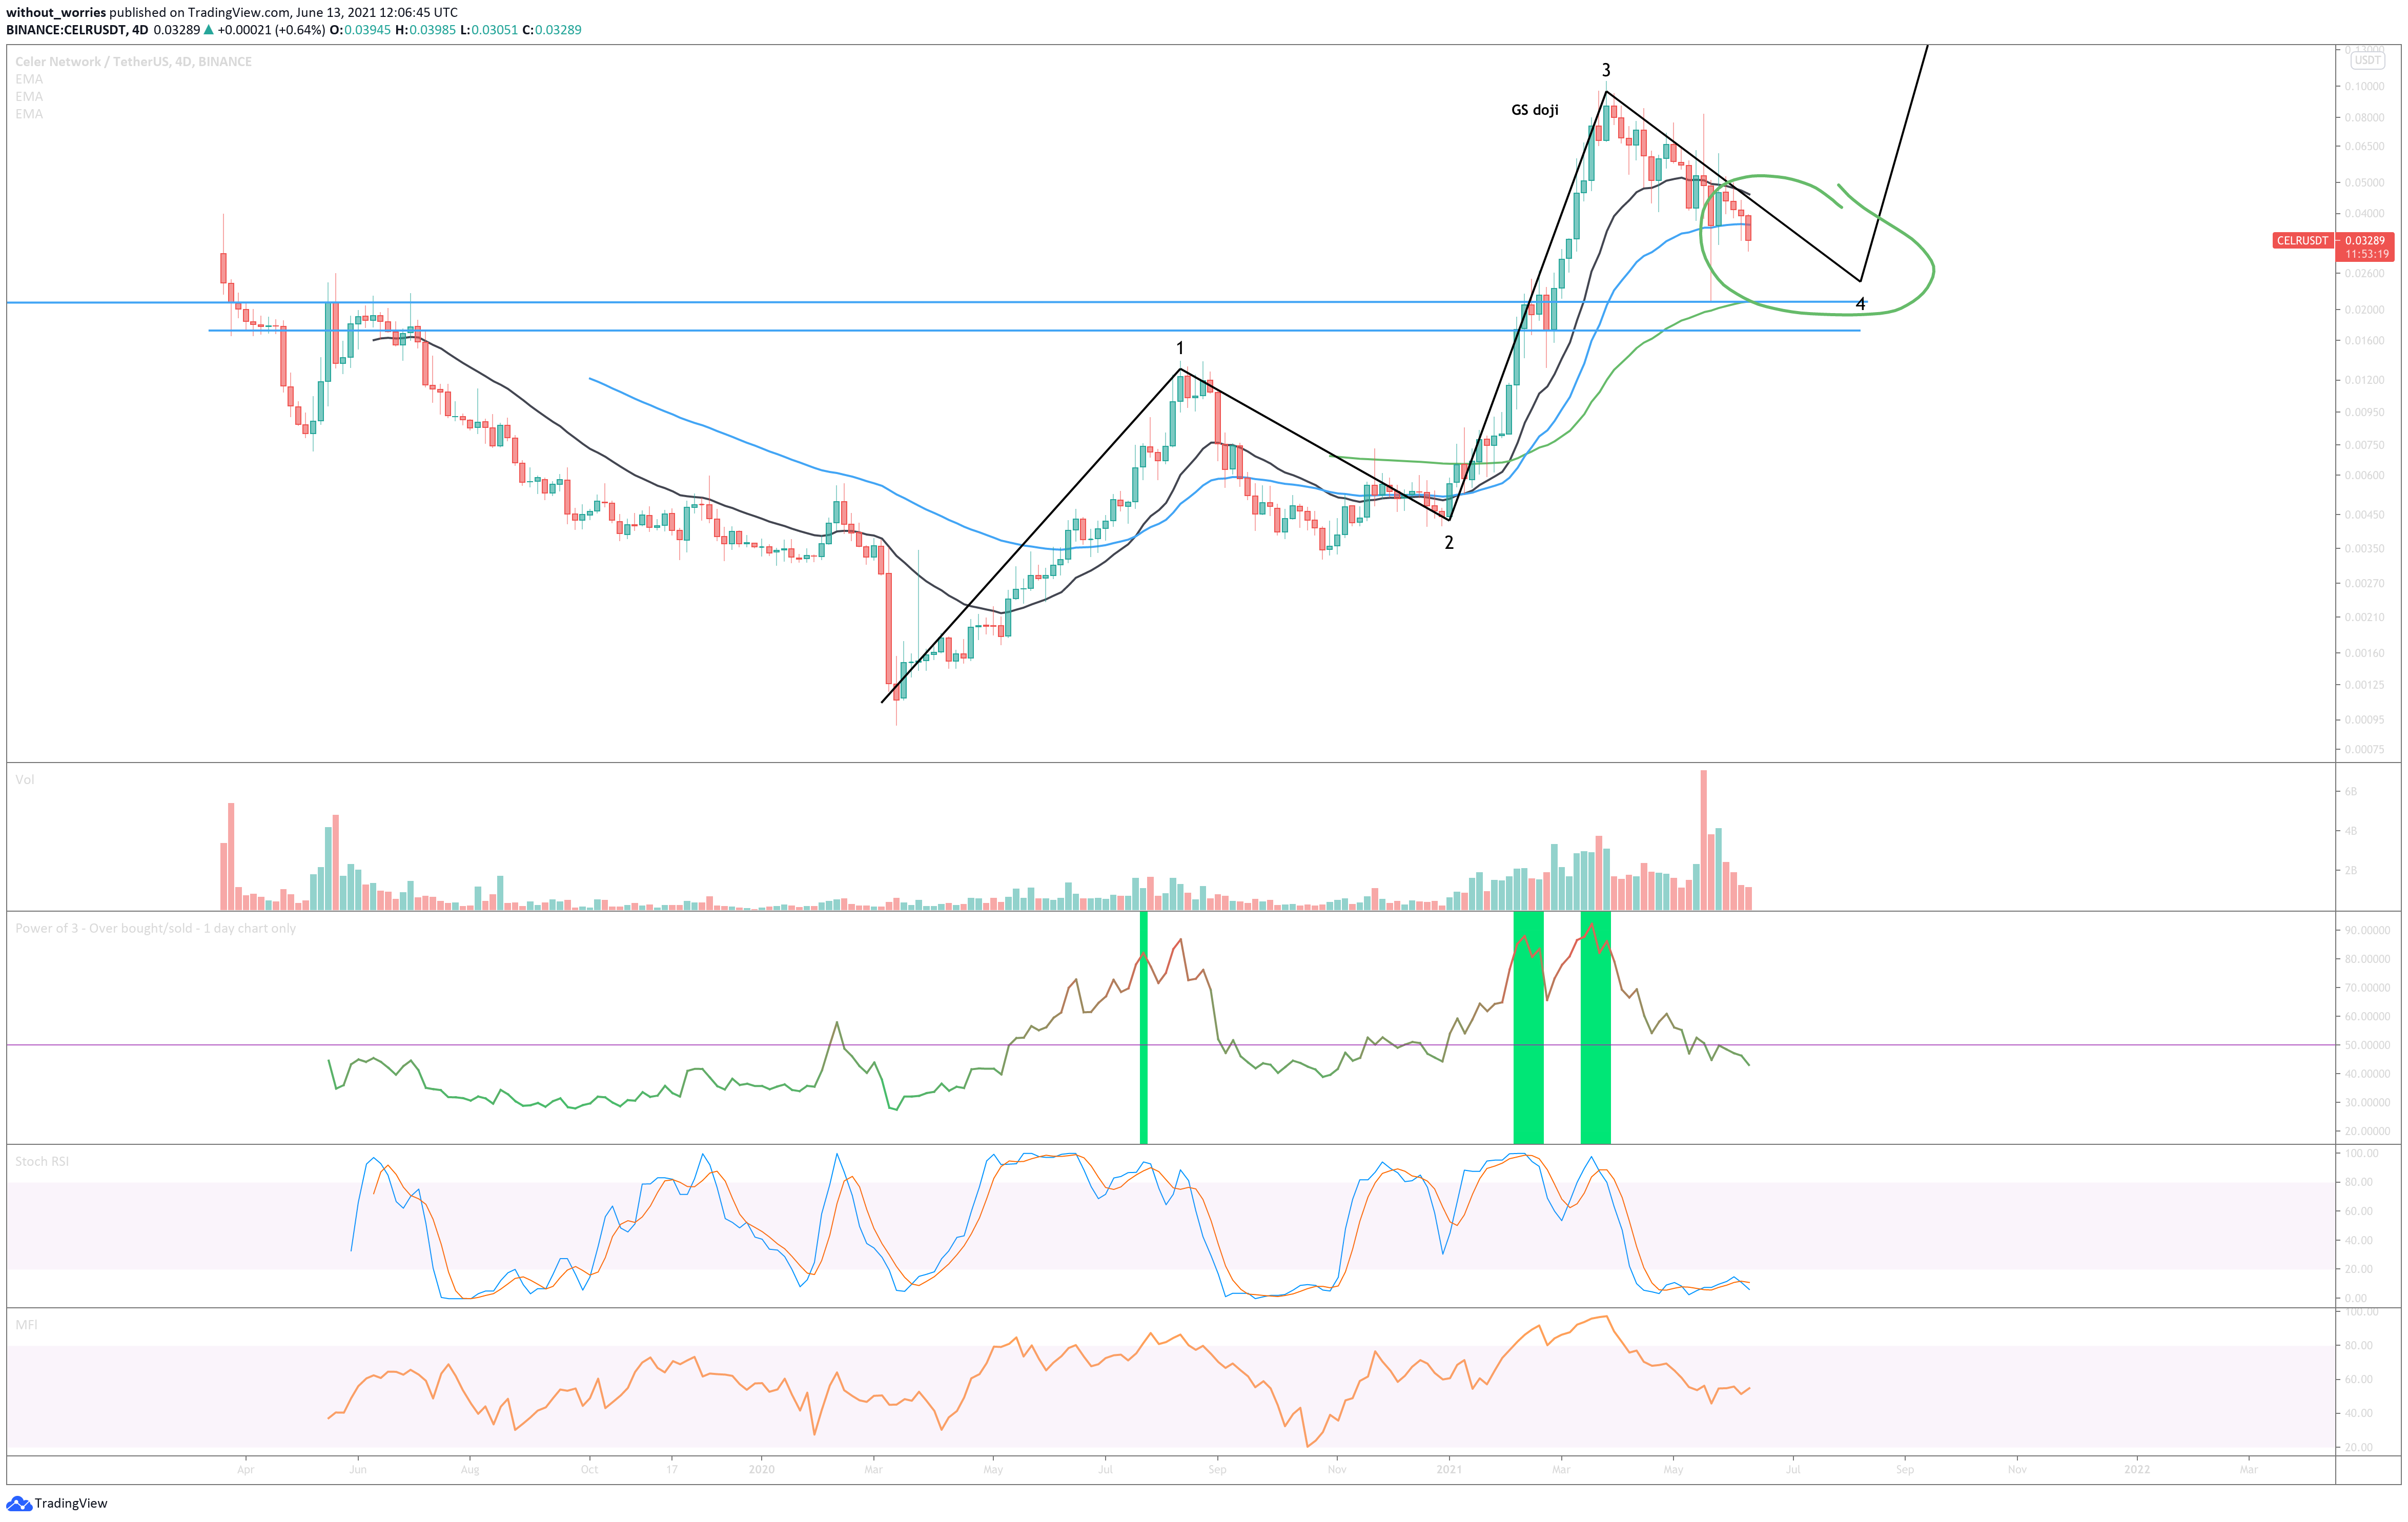Click the Power of 3 indicator label
2408x1522 pixels.
155,928
